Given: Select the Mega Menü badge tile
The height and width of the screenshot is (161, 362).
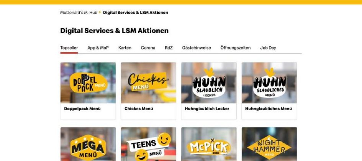Looking at the screenshot, I should click(88, 144).
